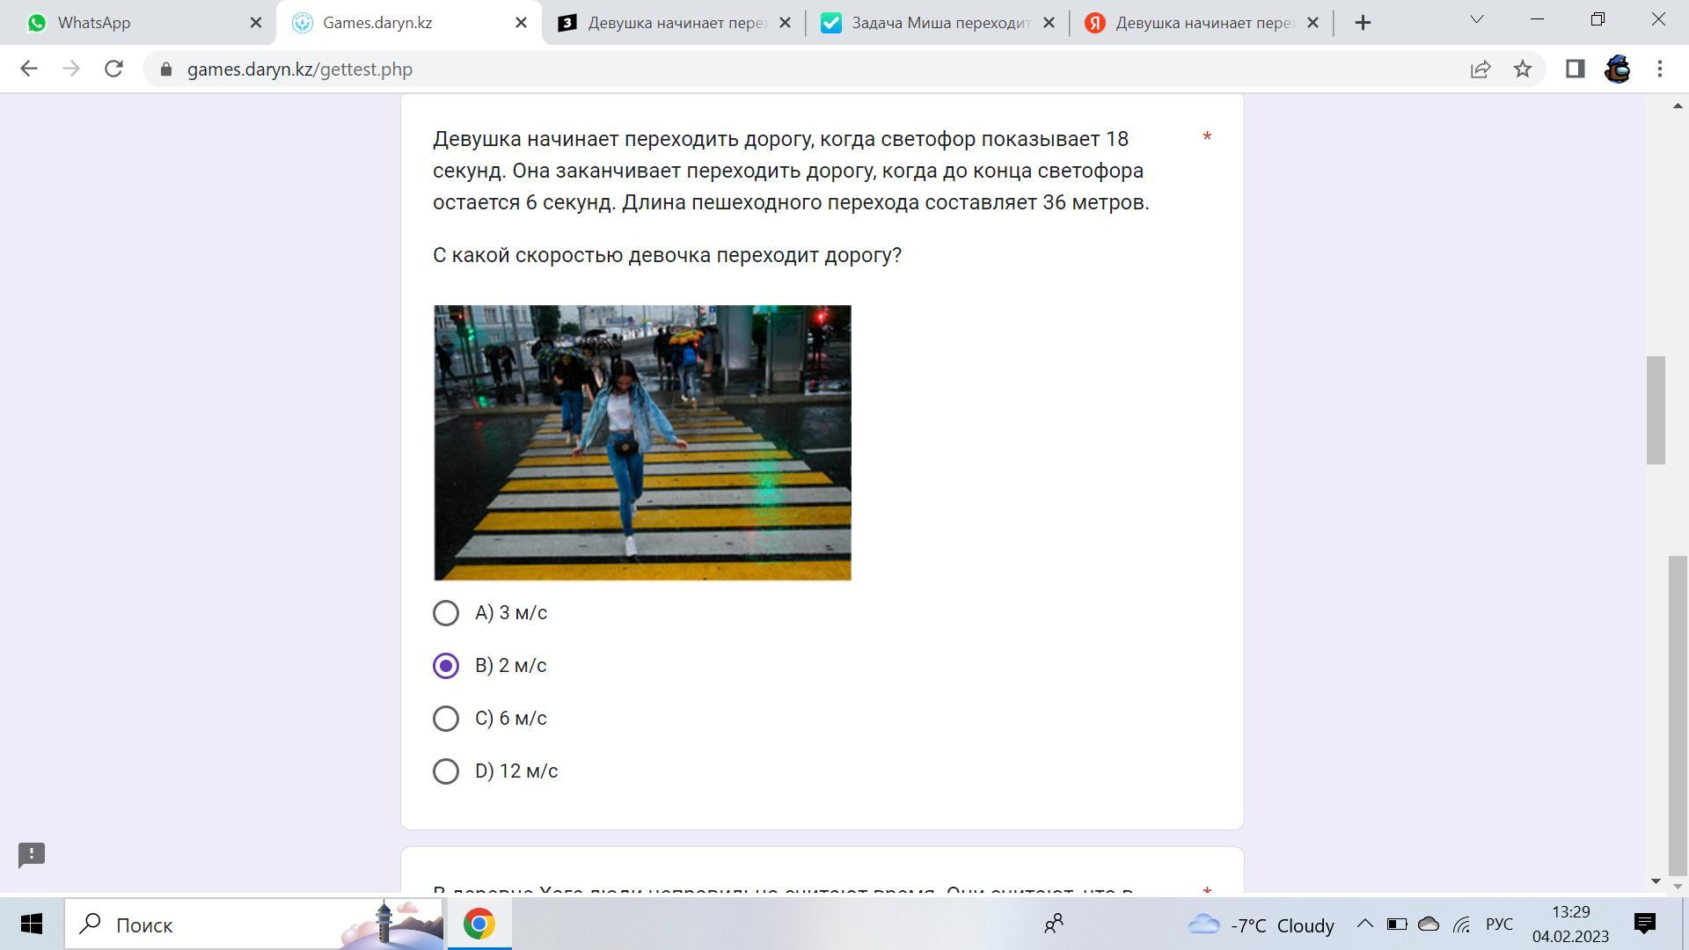Viewport: 1689px width, 950px height.
Task: Open browser side panel
Action: [1575, 69]
